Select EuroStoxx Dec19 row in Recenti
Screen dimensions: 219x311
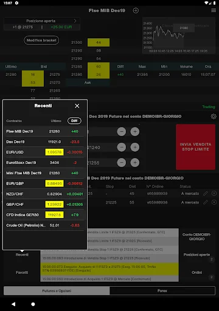tap(44, 163)
